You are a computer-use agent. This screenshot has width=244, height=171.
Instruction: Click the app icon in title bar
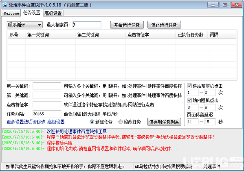[4, 4]
